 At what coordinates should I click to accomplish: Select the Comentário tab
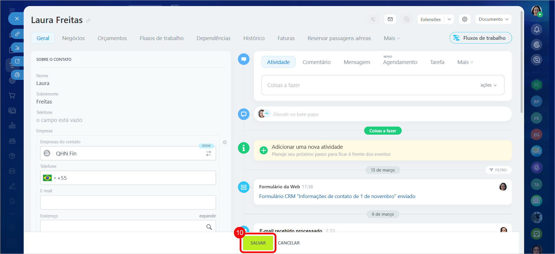pyautogui.click(x=316, y=62)
